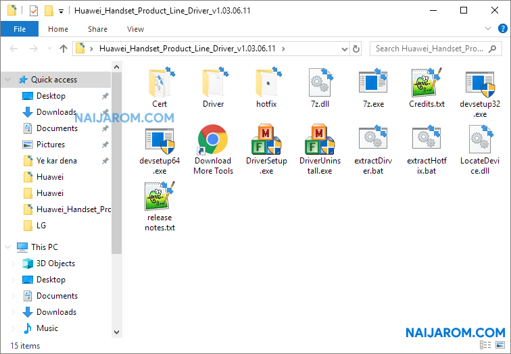Select the extractDirver.bat file
Screen dimensions: 511x354
tap(374, 149)
